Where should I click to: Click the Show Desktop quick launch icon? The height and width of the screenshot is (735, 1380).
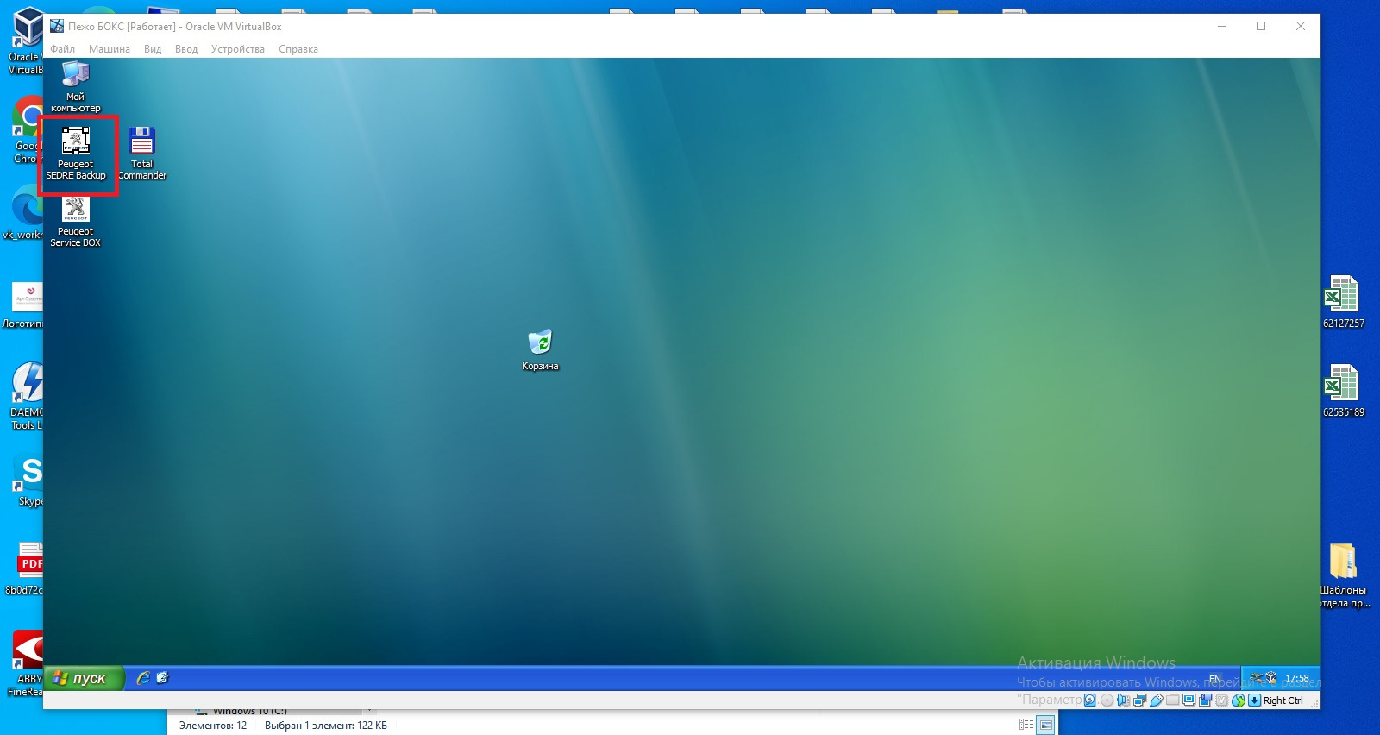(x=162, y=678)
